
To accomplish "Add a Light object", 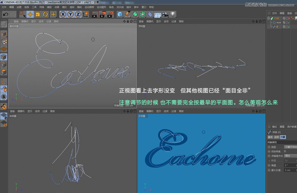I will click(173, 14).
